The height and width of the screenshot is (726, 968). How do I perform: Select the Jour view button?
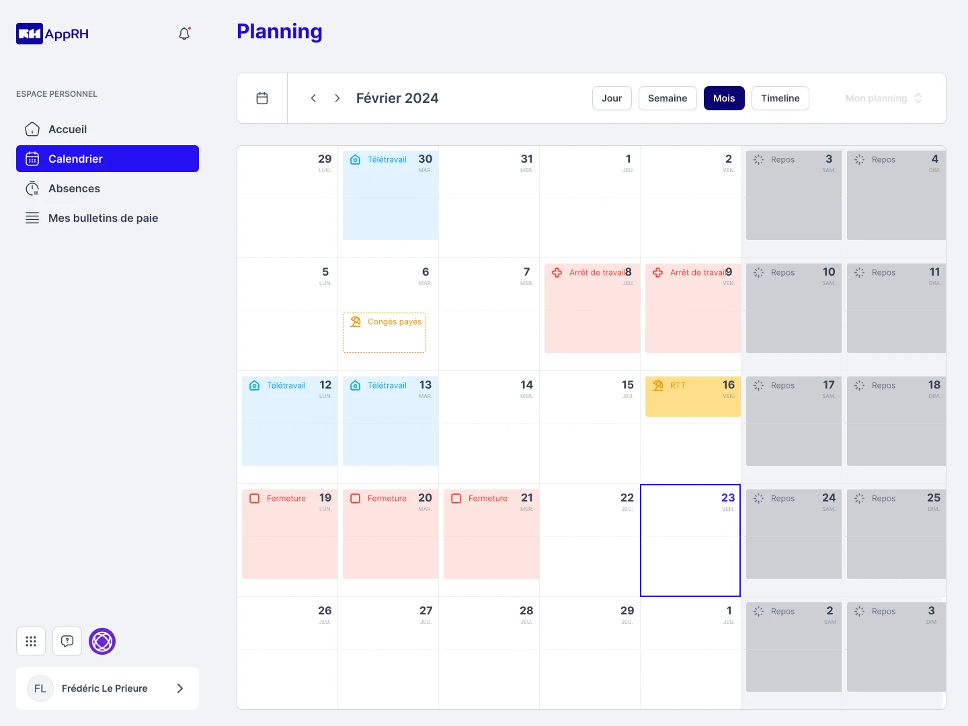[611, 98]
